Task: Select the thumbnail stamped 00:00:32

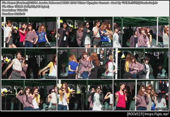Action: tap(85, 32)
